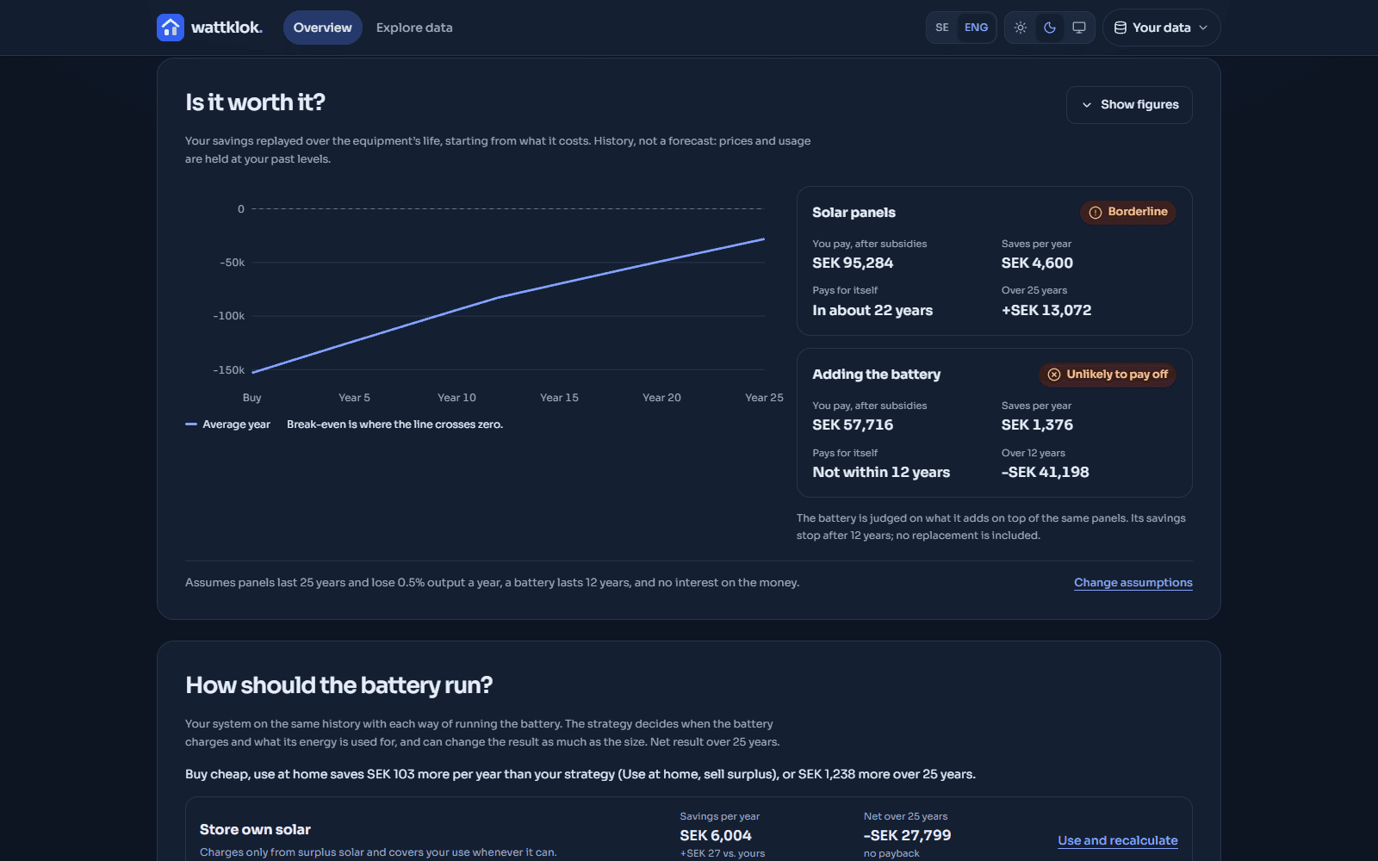
Task: Click the -SEK 41,198 over 12 years value
Action: [x=1046, y=473]
